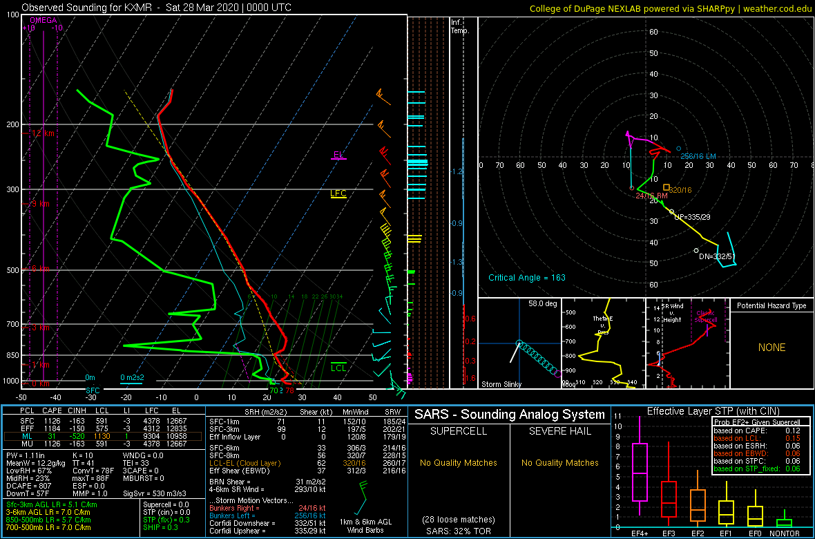Click the Prob EF2+ Given Supercell legend title
Screen dimensions: 815x539
tap(756, 422)
